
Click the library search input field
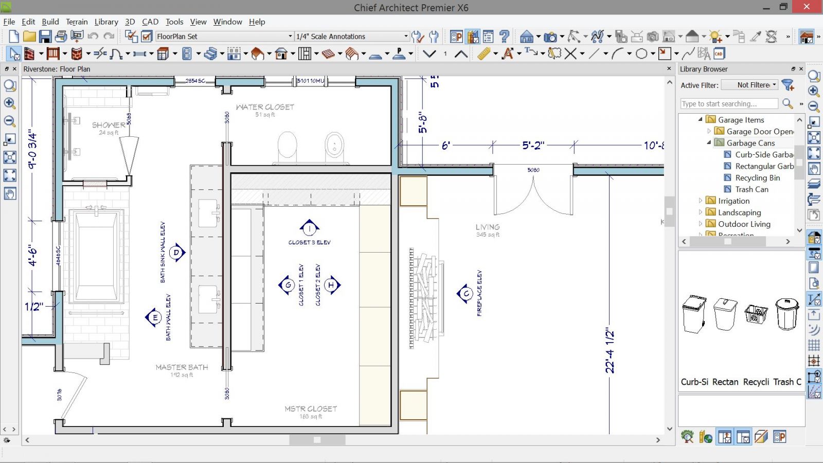click(x=728, y=104)
